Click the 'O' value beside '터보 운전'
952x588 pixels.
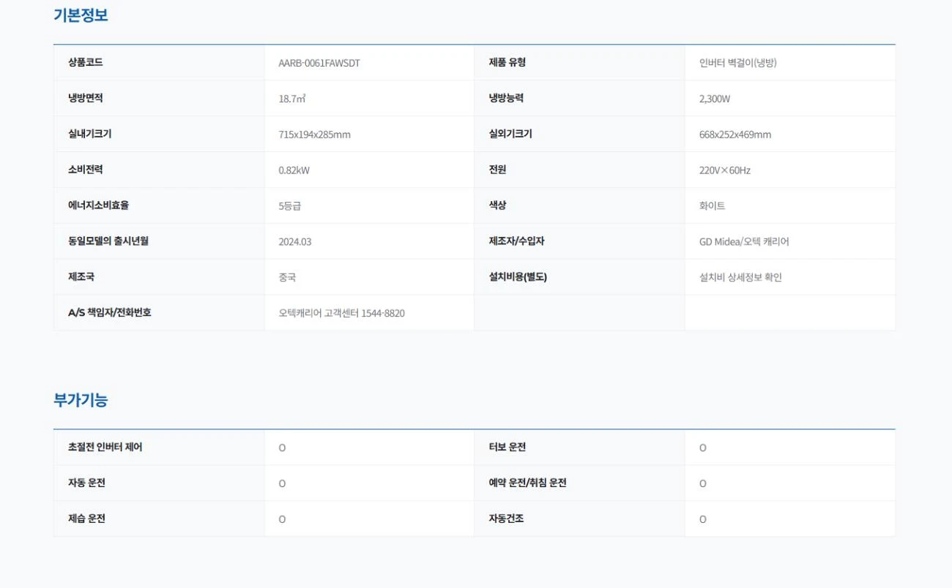[x=703, y=448]
